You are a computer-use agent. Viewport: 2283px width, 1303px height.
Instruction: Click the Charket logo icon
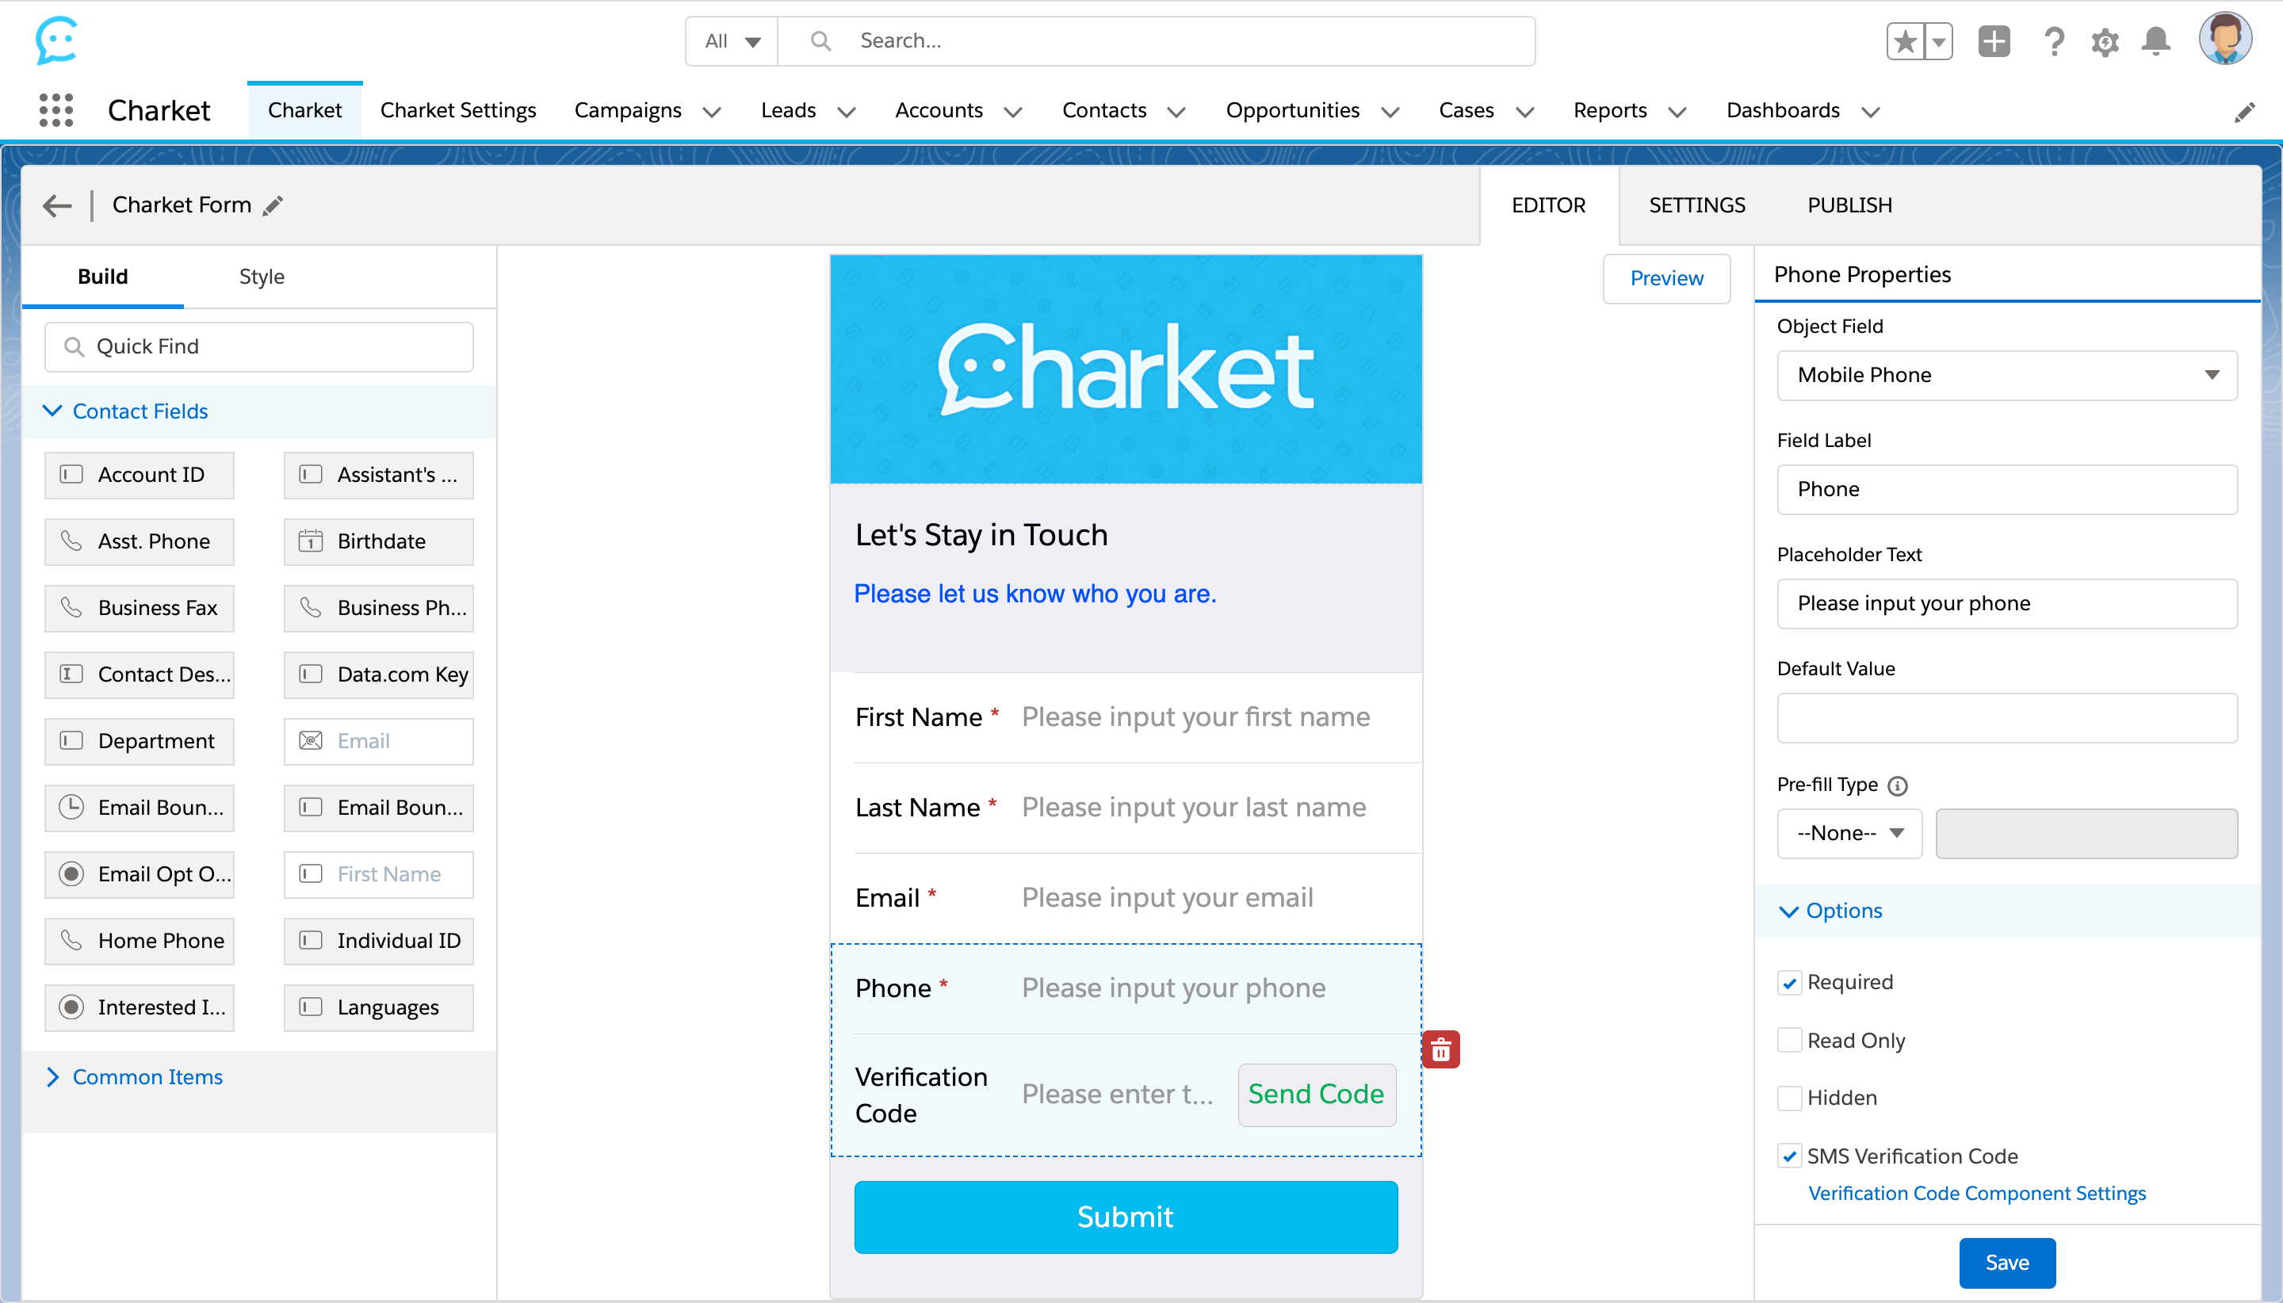[56, 40]
